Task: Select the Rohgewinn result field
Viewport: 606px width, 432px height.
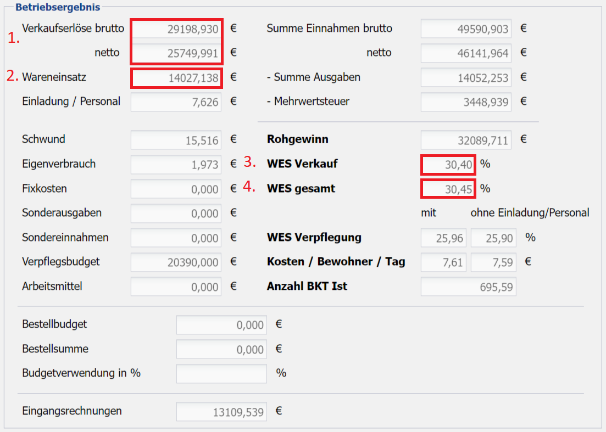Action: coord(466,140)
